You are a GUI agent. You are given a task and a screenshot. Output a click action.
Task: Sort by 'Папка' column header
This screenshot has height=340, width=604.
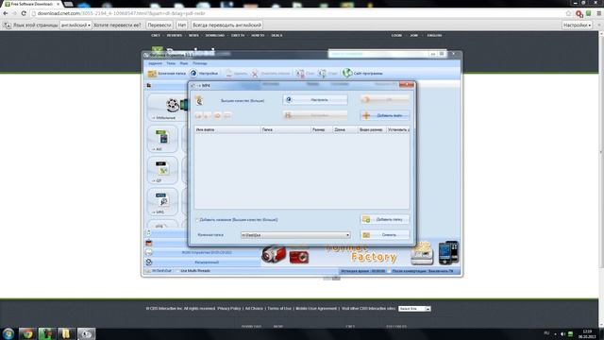(x=286, y=130)
